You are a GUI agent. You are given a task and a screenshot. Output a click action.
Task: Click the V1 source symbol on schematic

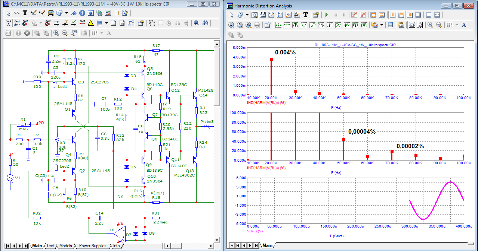(11, 178)
